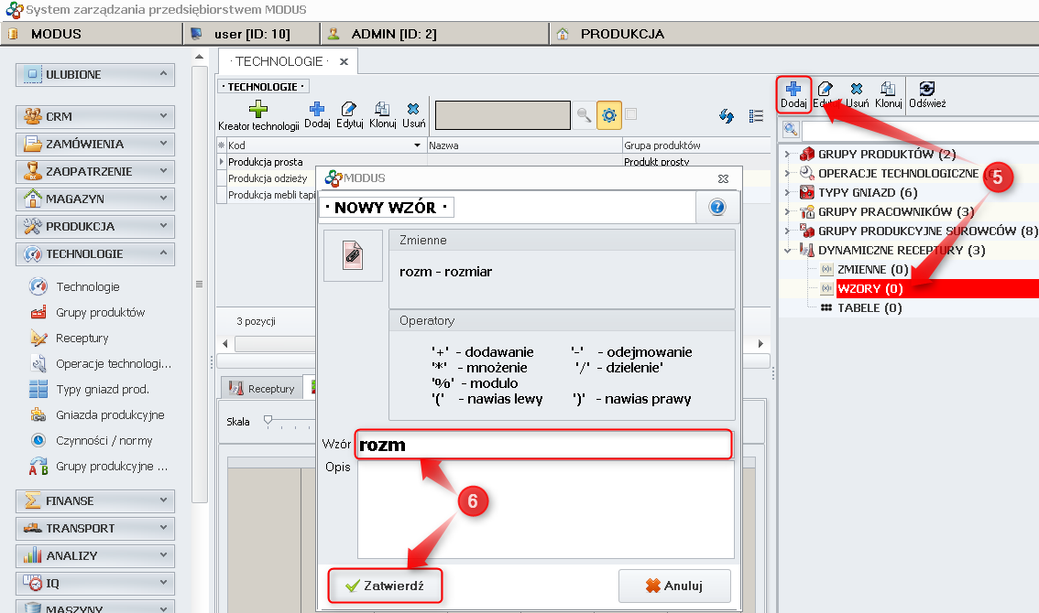Click the list view icon in Technologie toolbar
Viewport: 1039px width, 613px height.
756,116
